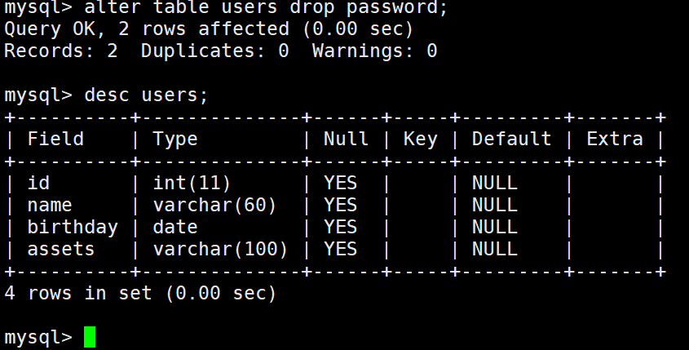Click the 'id' field name
Image resolution: width=689 pixels, height=350 pixels.
[x=38, y=183]
